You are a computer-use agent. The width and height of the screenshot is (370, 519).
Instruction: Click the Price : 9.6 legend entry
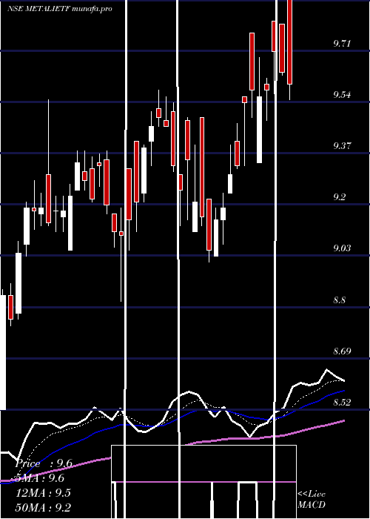[44, 463]
